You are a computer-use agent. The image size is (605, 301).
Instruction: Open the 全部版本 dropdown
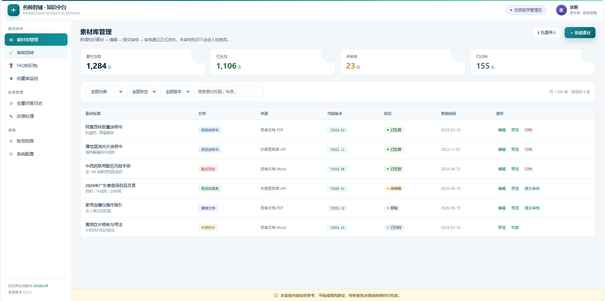coord(175,92)
